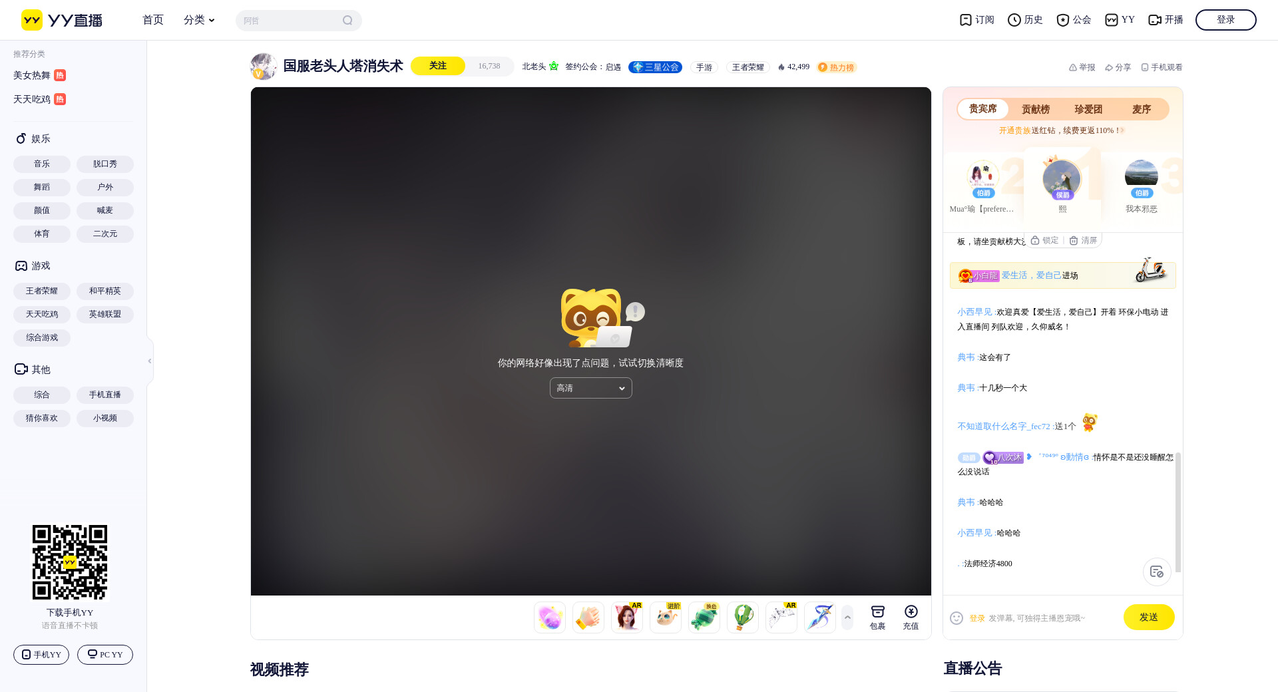
Task: Select the 英雄联盟 category
Action: (x=105, y=315)
